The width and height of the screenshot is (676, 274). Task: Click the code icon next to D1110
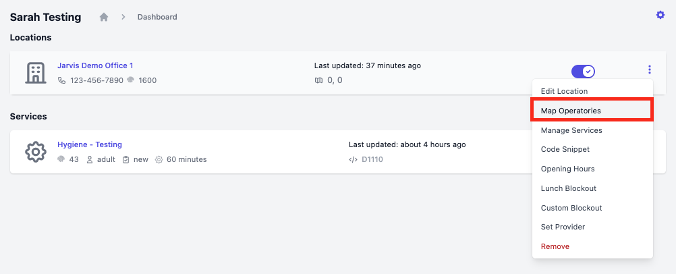click(353, 159)
